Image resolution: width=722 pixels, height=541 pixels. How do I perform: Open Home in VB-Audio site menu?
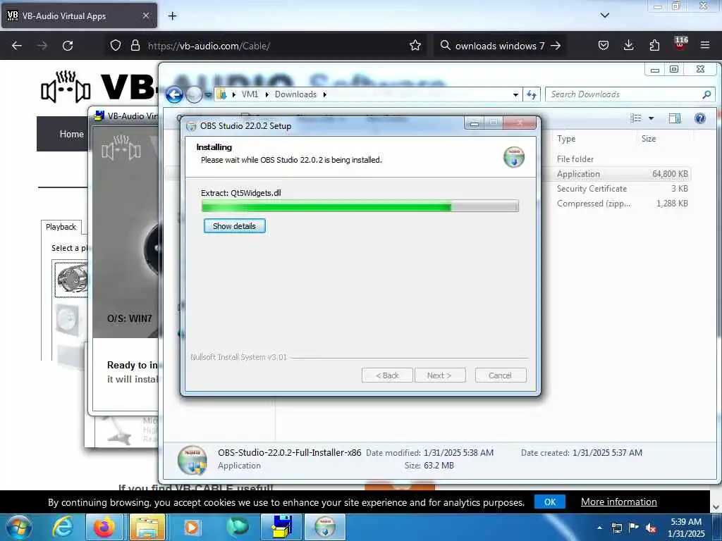pyautogui.click(x=71, y=134)
